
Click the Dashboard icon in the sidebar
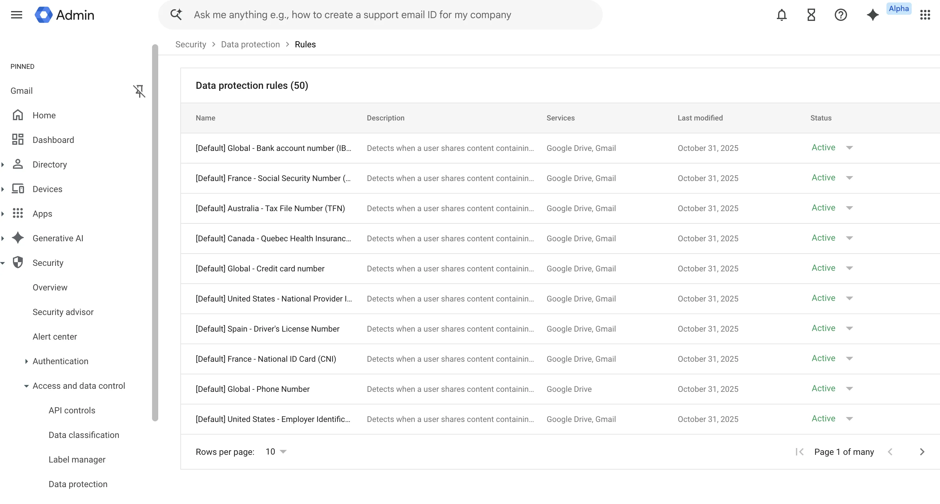pyautogui.click(x=18, y=140)
